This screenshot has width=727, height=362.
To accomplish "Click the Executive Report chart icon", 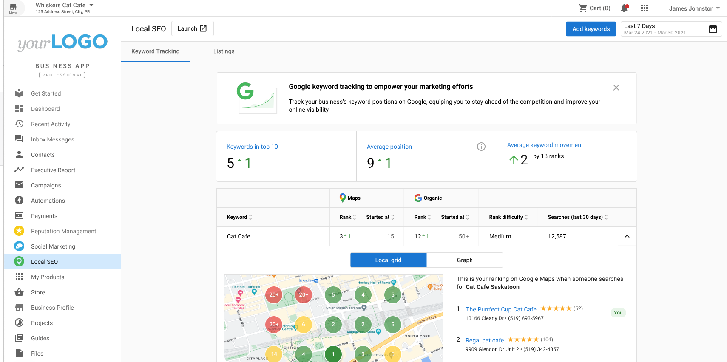I will 19,170.
